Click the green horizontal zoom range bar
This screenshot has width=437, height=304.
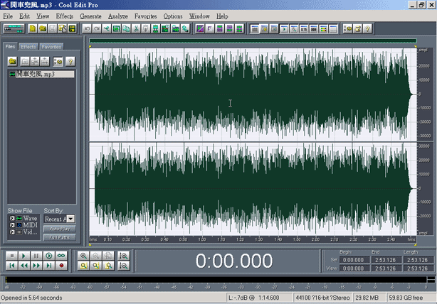click(x=253, y=40)
